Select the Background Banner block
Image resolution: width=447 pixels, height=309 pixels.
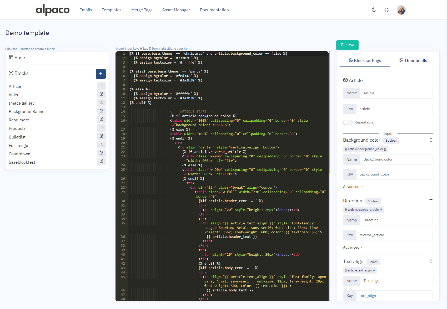[x=27, y=112]
